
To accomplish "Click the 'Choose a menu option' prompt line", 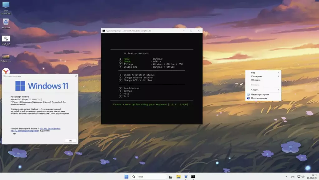I will [152, 105].
